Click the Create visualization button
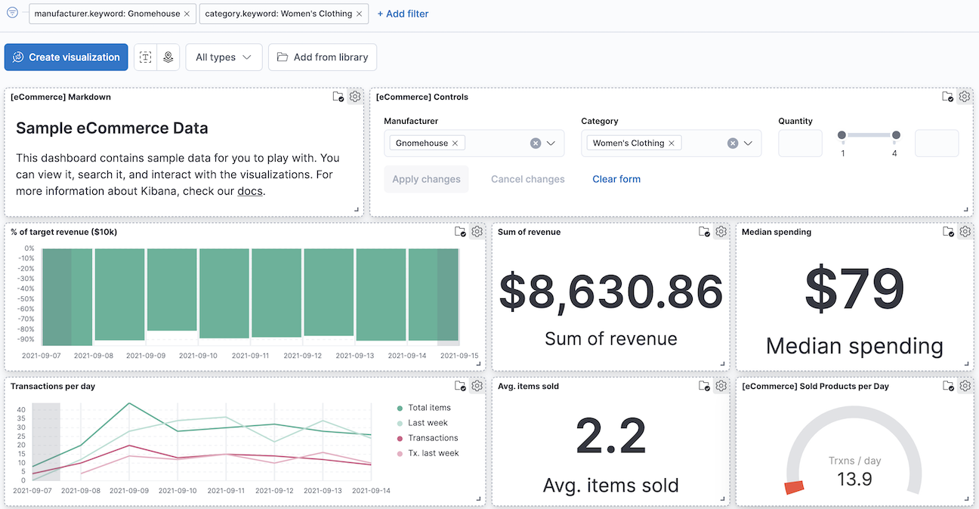Viewport: 979px width, 509px height. (x=66, y=57)
